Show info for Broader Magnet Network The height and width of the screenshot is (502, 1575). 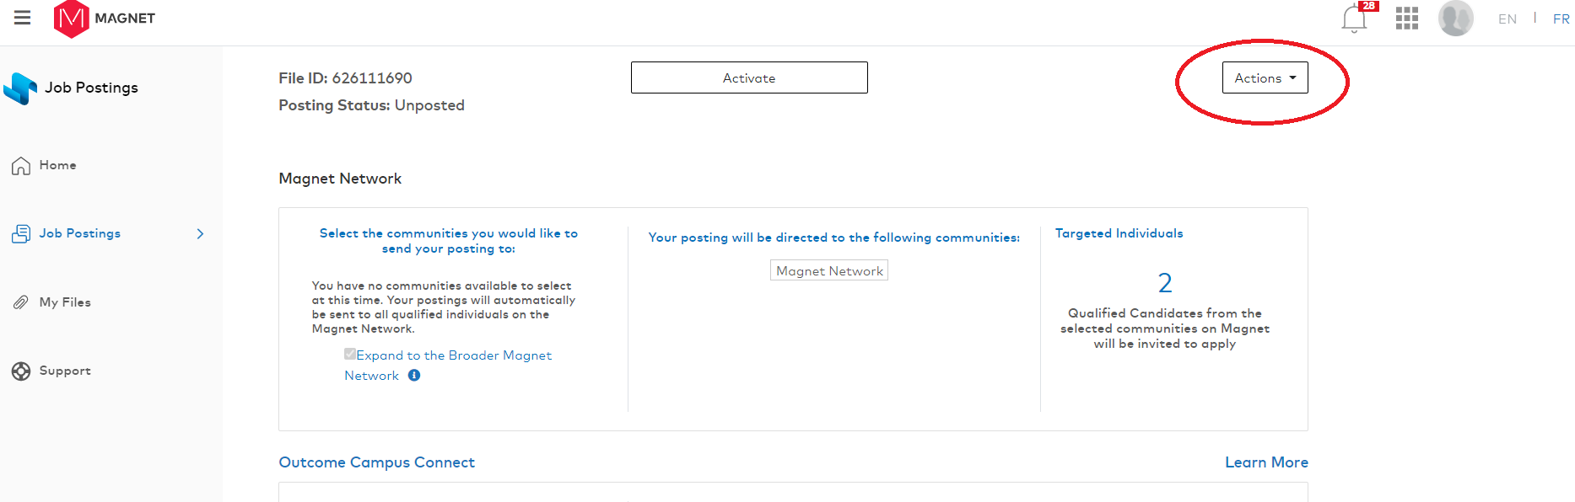(x=414, y=376)
